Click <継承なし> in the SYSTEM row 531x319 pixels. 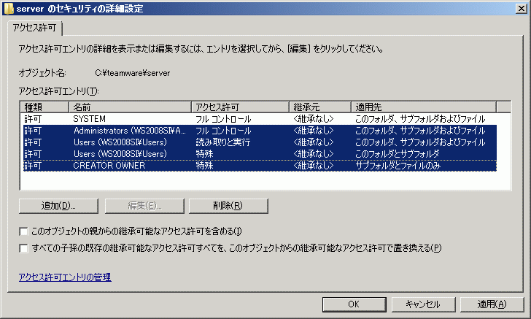[x=314, y=119]
